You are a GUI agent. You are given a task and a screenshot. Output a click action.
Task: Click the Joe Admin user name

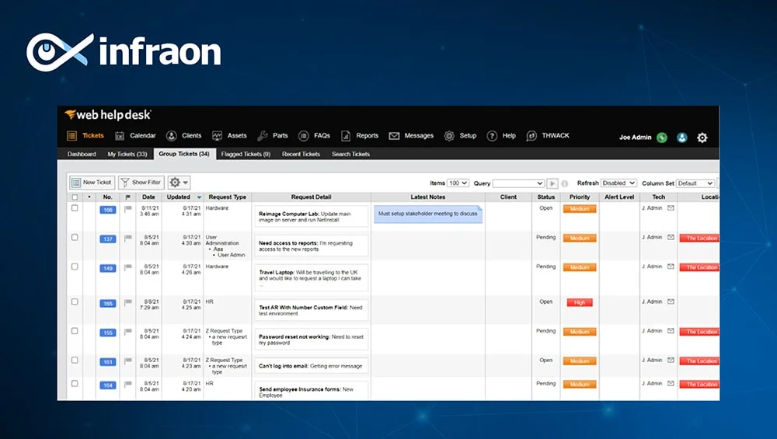[636, 138]
